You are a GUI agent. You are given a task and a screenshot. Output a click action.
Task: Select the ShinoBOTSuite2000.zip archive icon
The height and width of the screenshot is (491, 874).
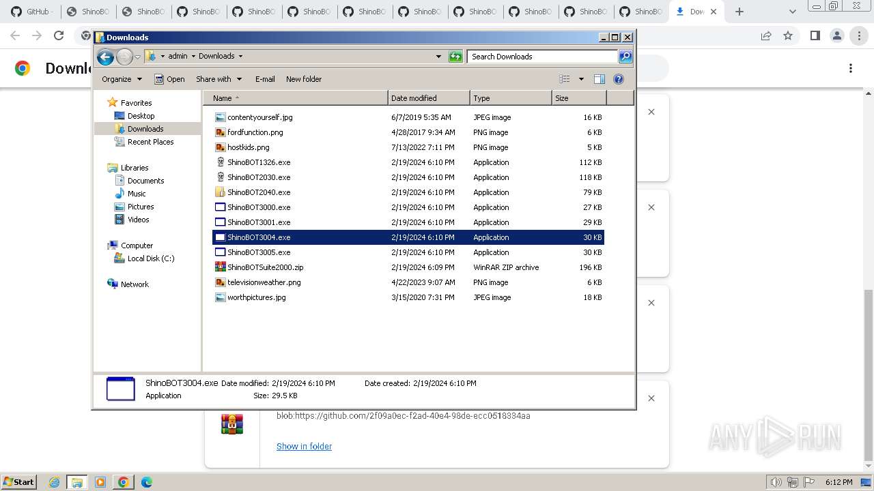tap(220, 267)
